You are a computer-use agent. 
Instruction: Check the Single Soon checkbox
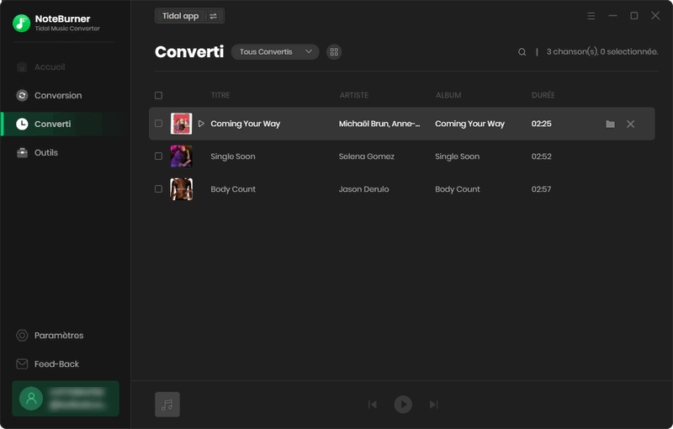[x=158, y=156]
